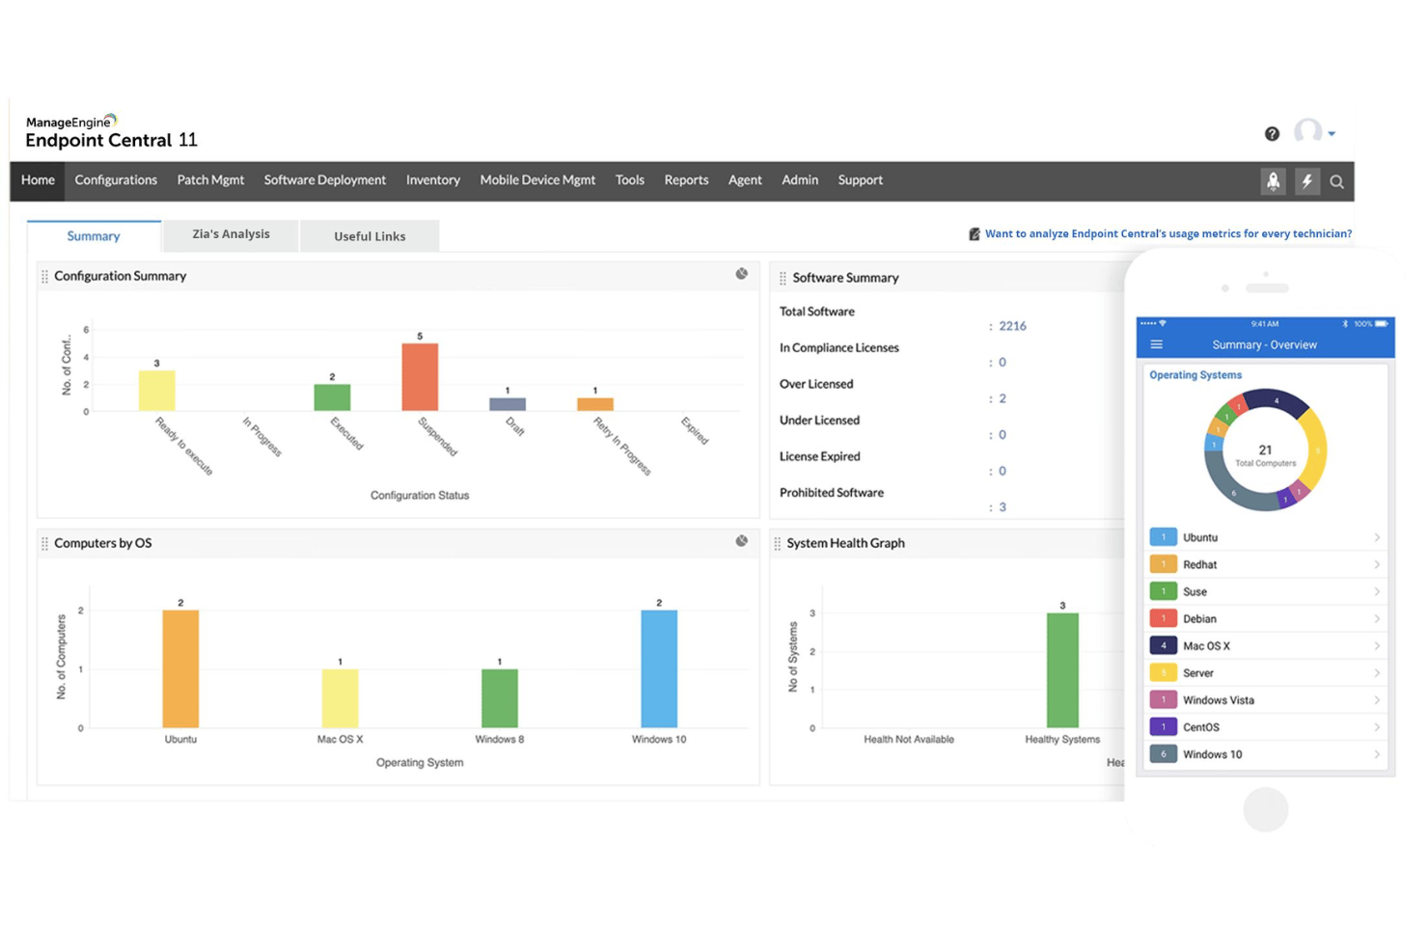Expand the Redhat row chevron in mobile list
This screenshot has width=1428, height=952.
tap(1377, 564)
